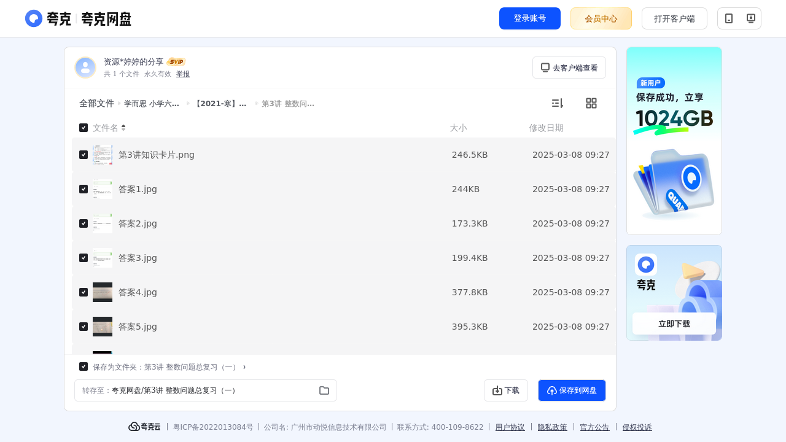
Task: Click file name 答案5.jpg
Action: [x=138, y=327]
